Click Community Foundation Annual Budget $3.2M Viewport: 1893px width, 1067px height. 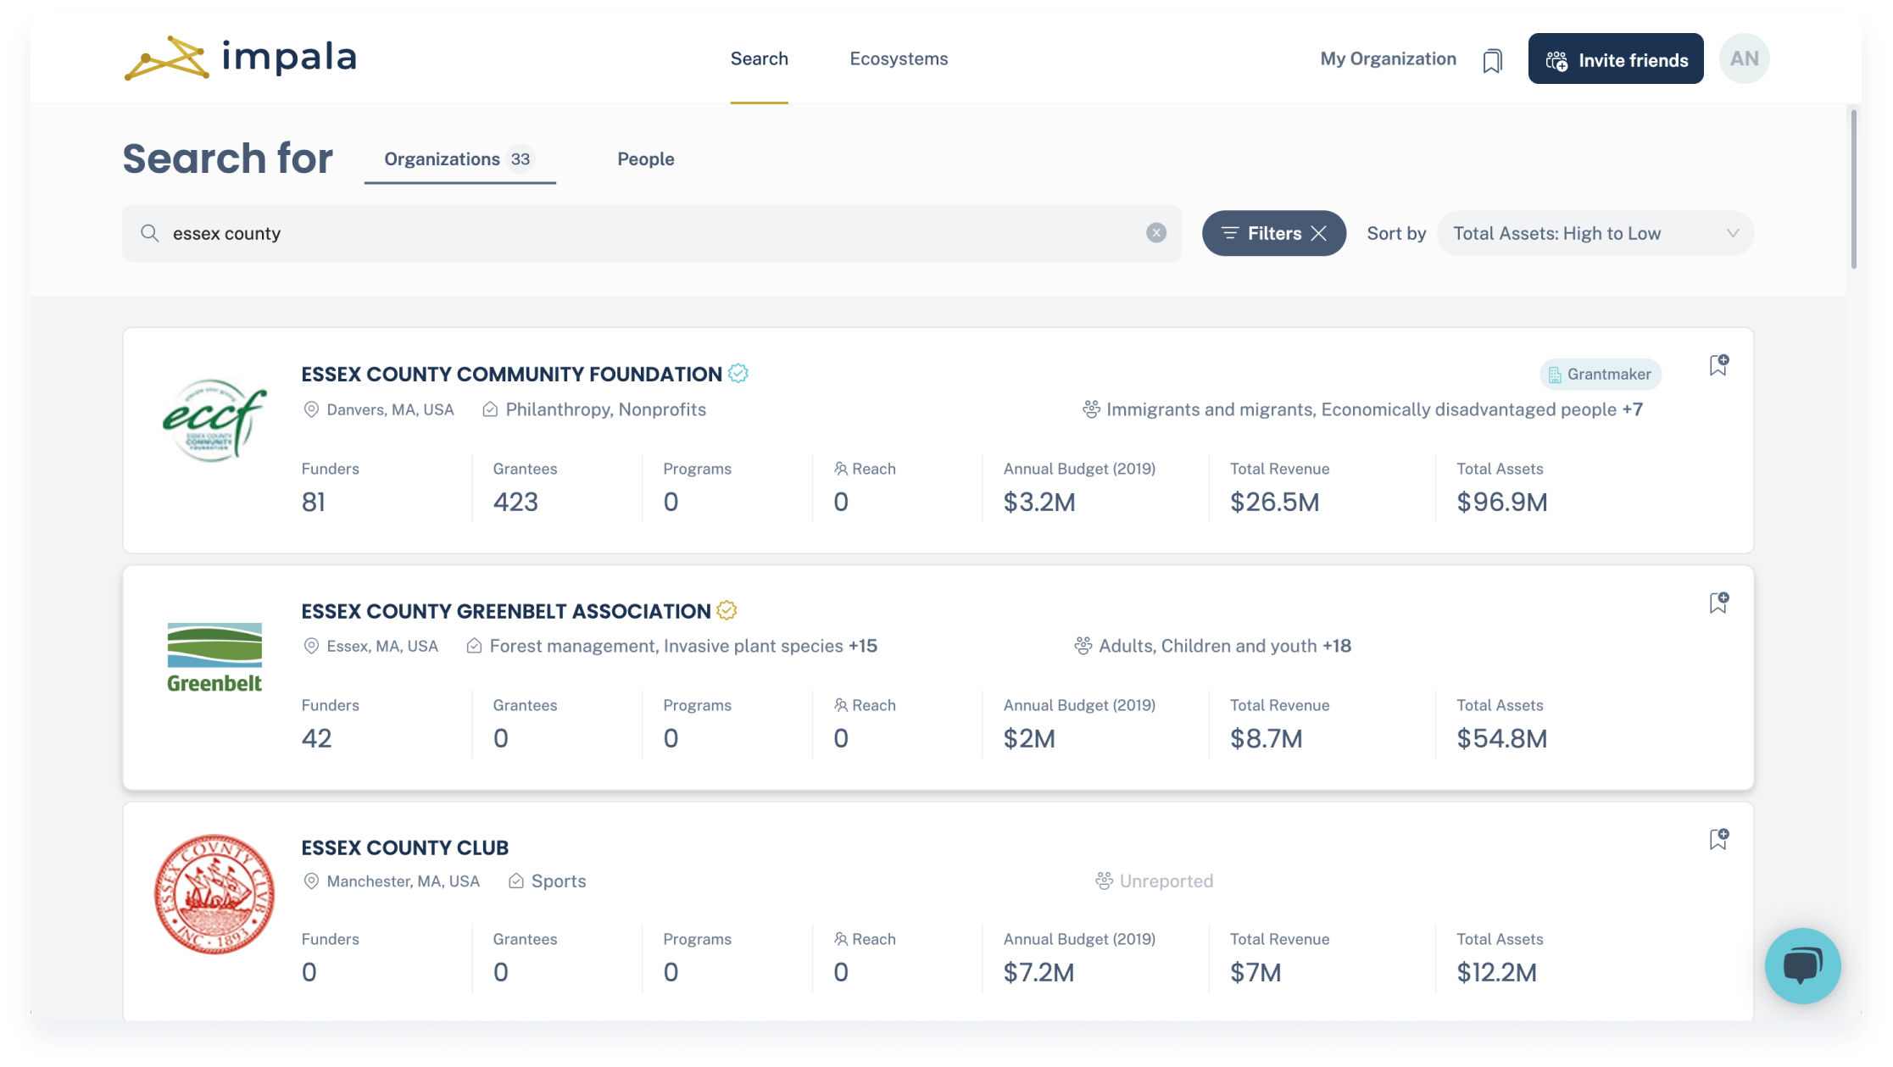[1039, 502]
